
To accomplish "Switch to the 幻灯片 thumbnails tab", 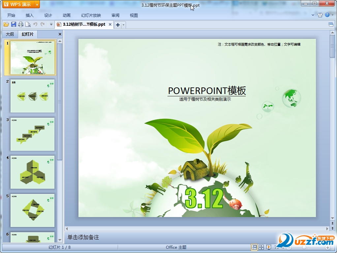I will [x=27, y=34].
